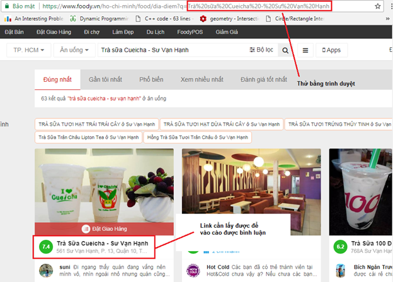Open the Đặt Bàn menu item

click(x=14, y=32)
